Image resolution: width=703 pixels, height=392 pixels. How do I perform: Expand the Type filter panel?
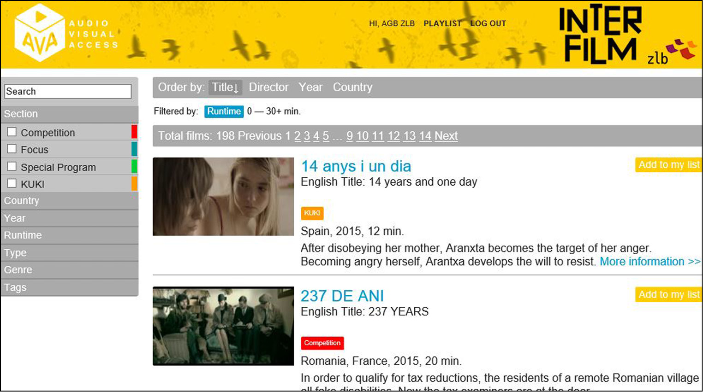(70, 253)
